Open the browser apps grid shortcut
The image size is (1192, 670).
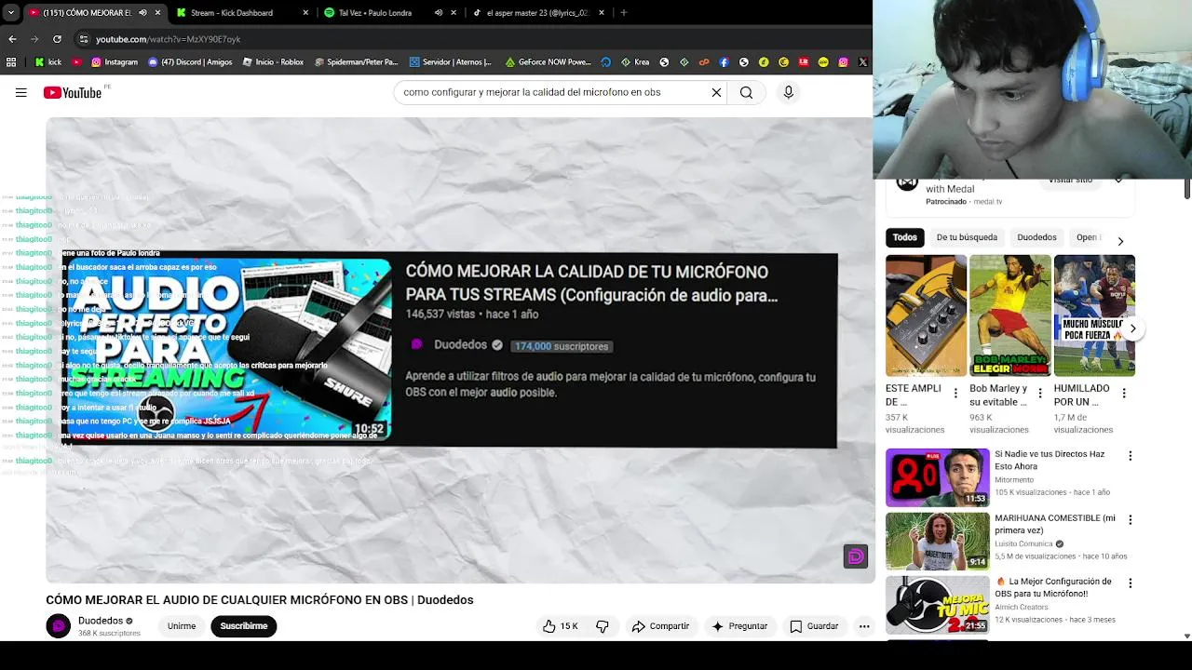(11, 62)
